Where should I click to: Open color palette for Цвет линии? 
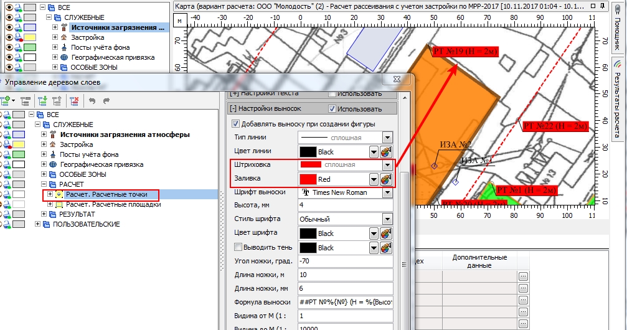386,152
